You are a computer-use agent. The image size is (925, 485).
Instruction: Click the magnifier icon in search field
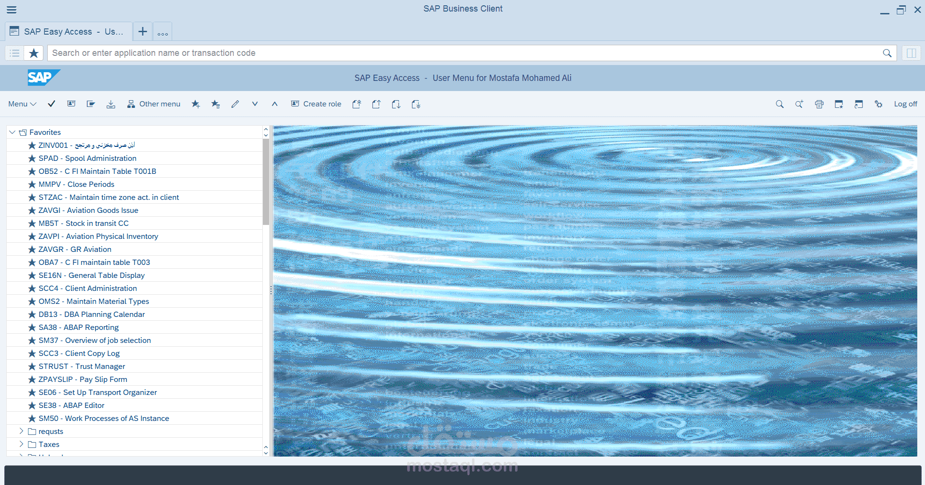pos(887,53)
